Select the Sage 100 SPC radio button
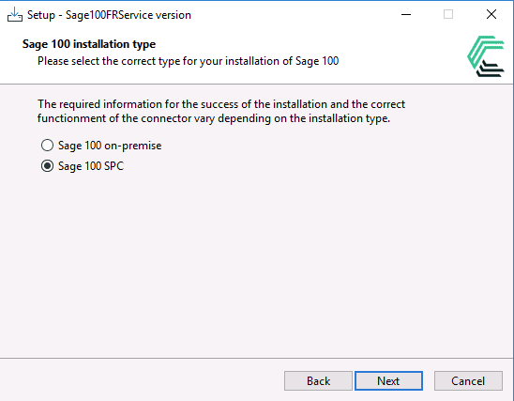The height and width of the screenshot is (401, 514). coord(47,165)
